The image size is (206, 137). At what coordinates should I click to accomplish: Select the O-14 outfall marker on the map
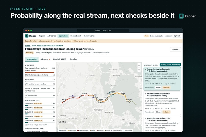(x=64, y=102)
